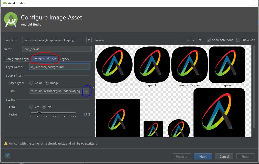Switch to the Foreground Layer tab
This screenshot has height=164, width=259.
coord(17,59)
